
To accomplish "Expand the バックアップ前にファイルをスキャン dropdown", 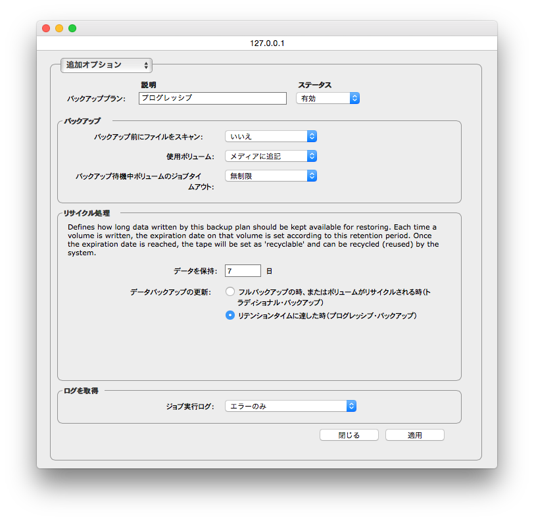I will [x=271, y=136].
